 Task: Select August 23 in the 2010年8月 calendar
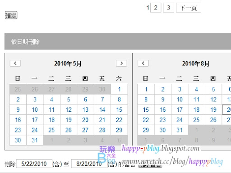163,120
